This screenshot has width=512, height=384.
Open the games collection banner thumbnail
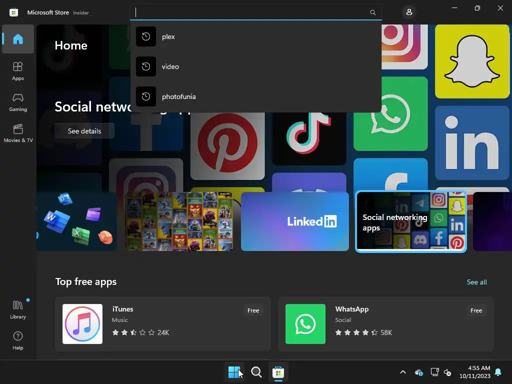[x=179, y=221]
